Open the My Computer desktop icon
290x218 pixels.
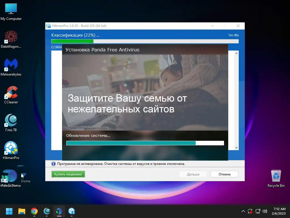click(x=11, y=12)
